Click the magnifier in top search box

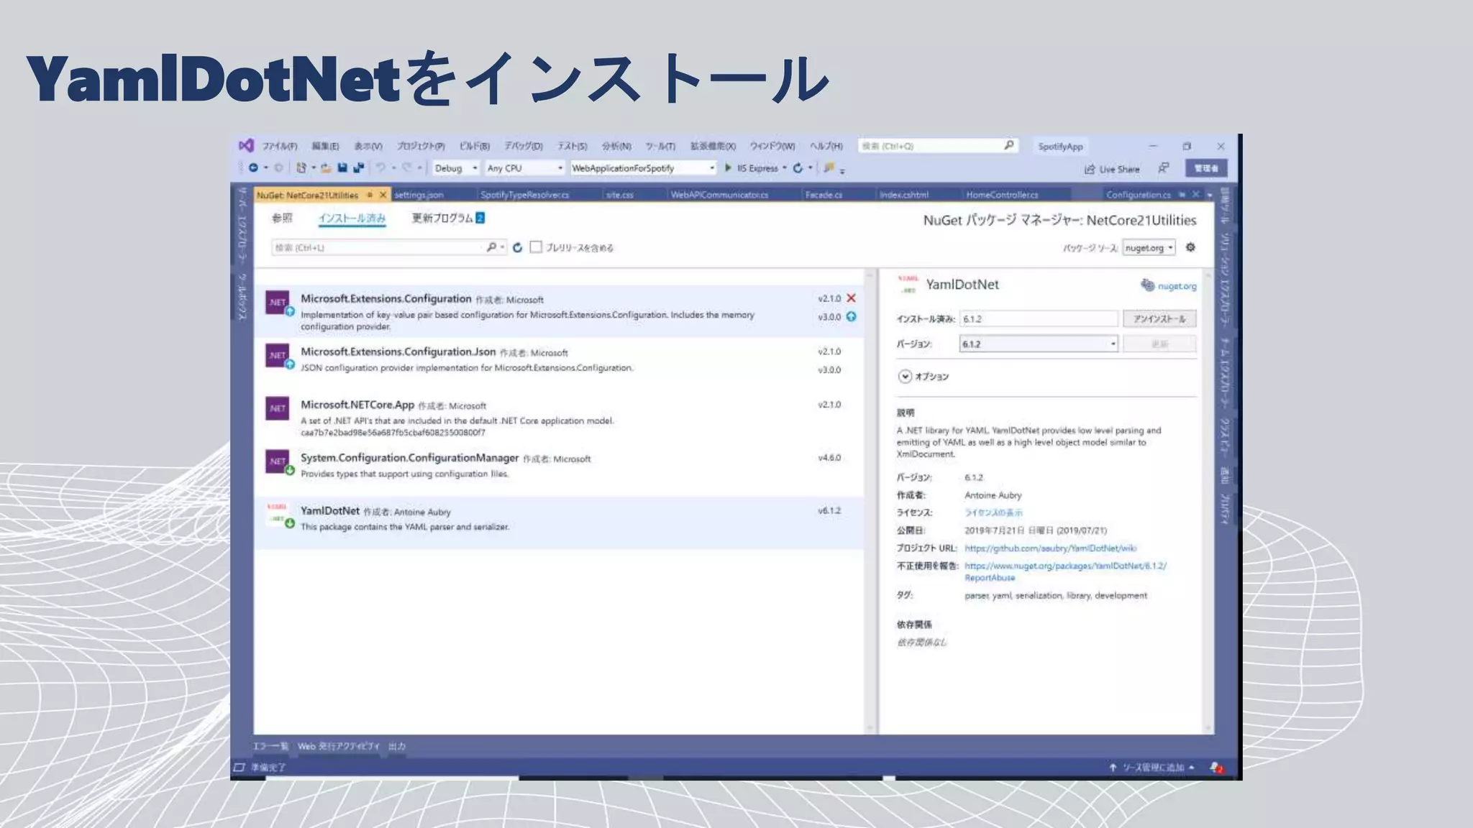(1009, 145)
